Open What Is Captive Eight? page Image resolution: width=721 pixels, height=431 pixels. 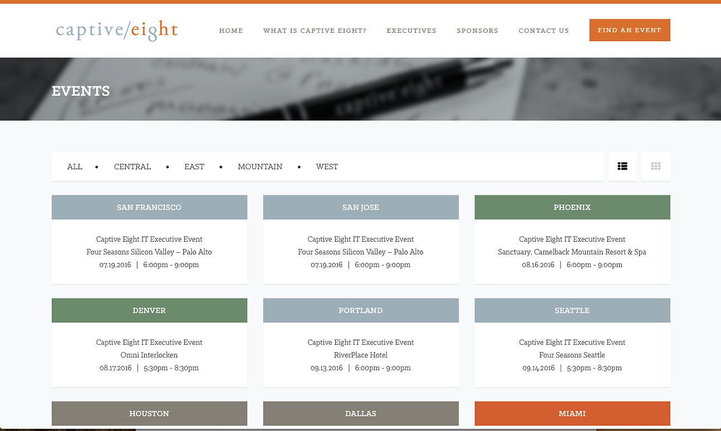[x=315, y=31]
